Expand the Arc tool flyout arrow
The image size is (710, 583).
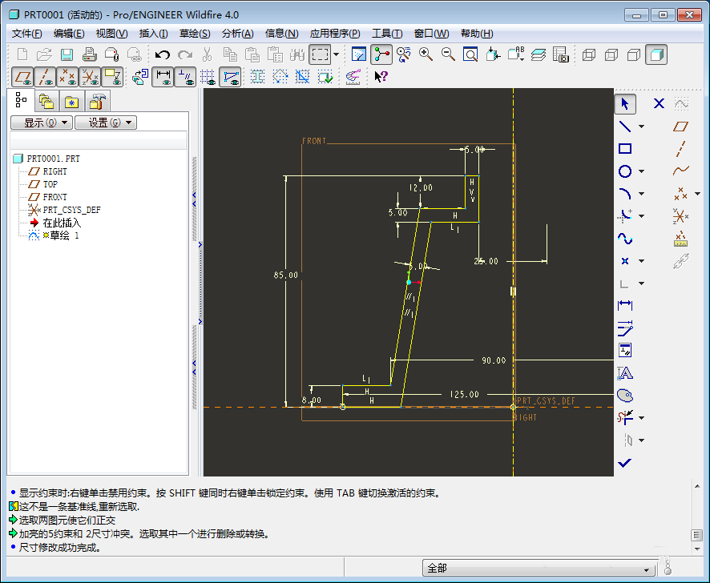point(642,194)
